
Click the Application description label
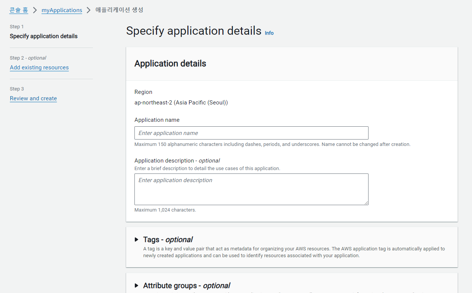coord(177,161)
